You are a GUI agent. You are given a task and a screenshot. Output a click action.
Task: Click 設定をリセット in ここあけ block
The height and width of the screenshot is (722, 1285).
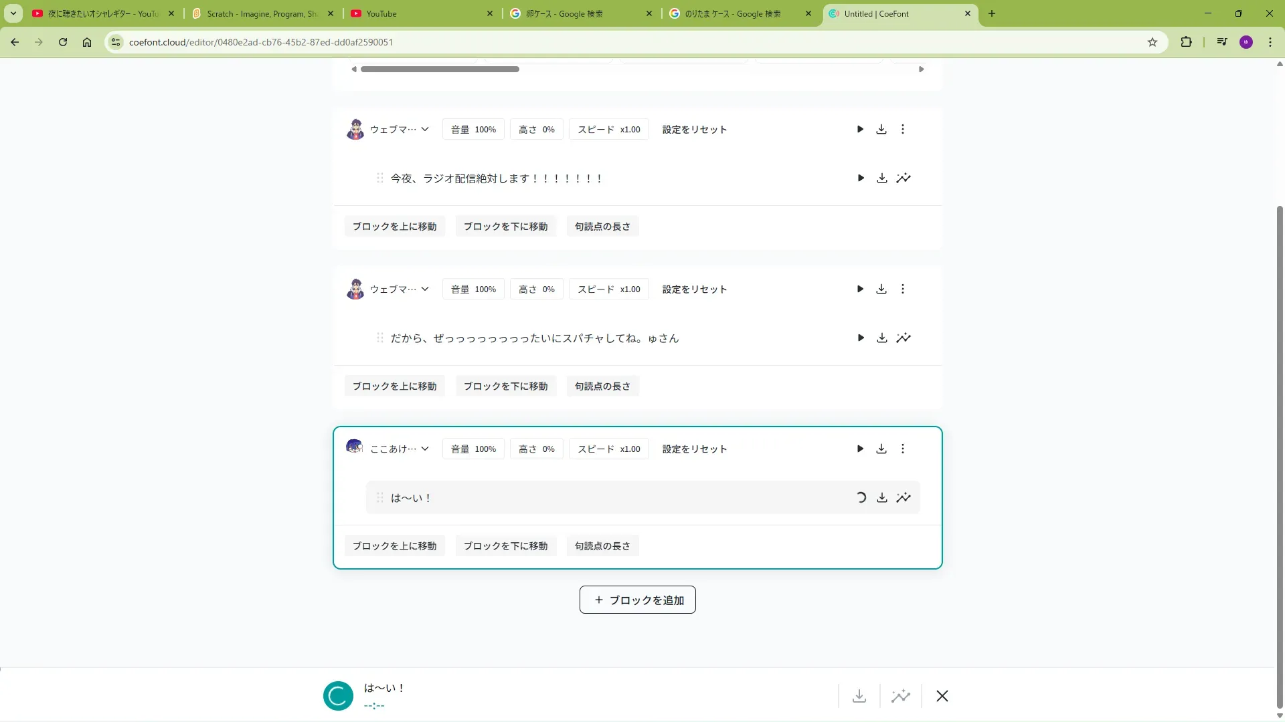coord(694,449)
